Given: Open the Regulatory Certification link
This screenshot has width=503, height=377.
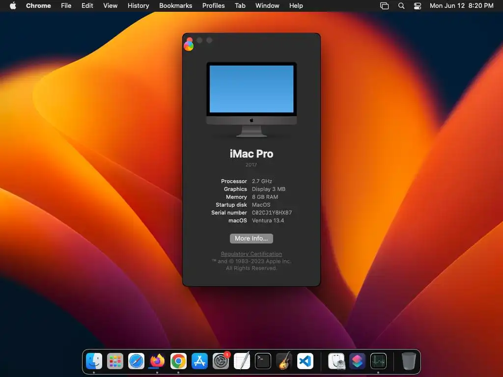Looking at the screenshot, I should (251, 254).
